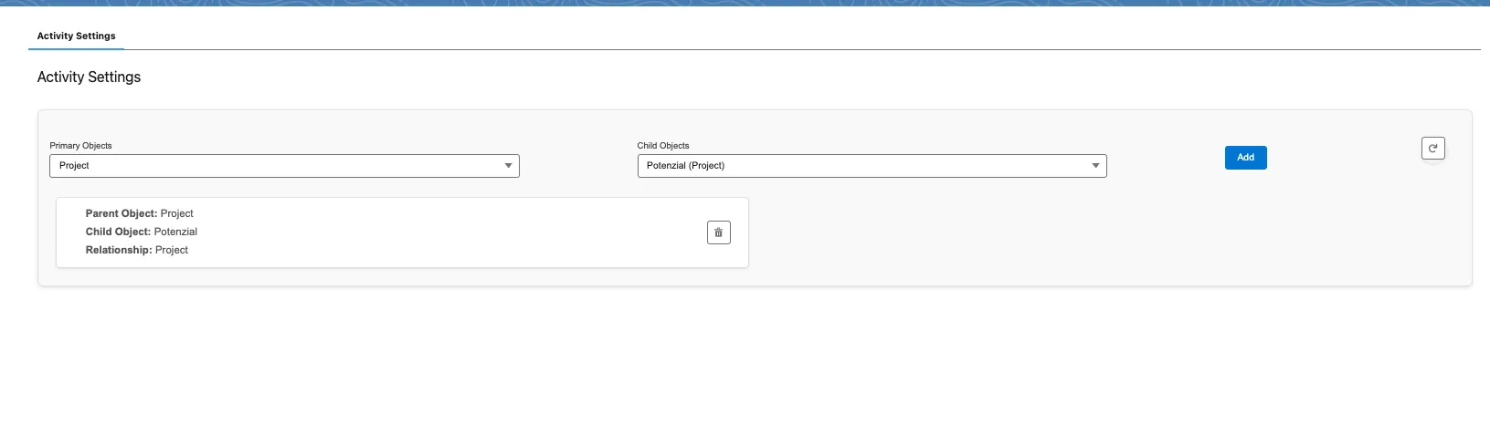The width and height of the screenshot is (1490, 444).
Task: Switch to the Activity Settings tab
Action: pyautogui.click(x=77, y=36)
